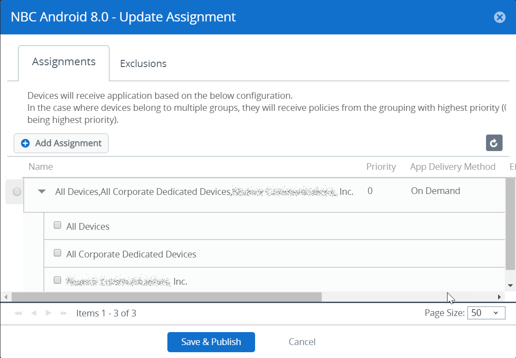516x358 pixels.
Task: Click the down arrow on the vertical scrollbar
Action: [510, 285]
